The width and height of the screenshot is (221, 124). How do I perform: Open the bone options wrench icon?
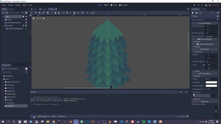click(83, 13)
